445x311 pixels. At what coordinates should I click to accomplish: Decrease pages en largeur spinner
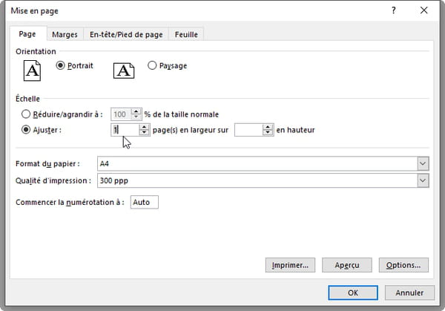coord(144,132)
